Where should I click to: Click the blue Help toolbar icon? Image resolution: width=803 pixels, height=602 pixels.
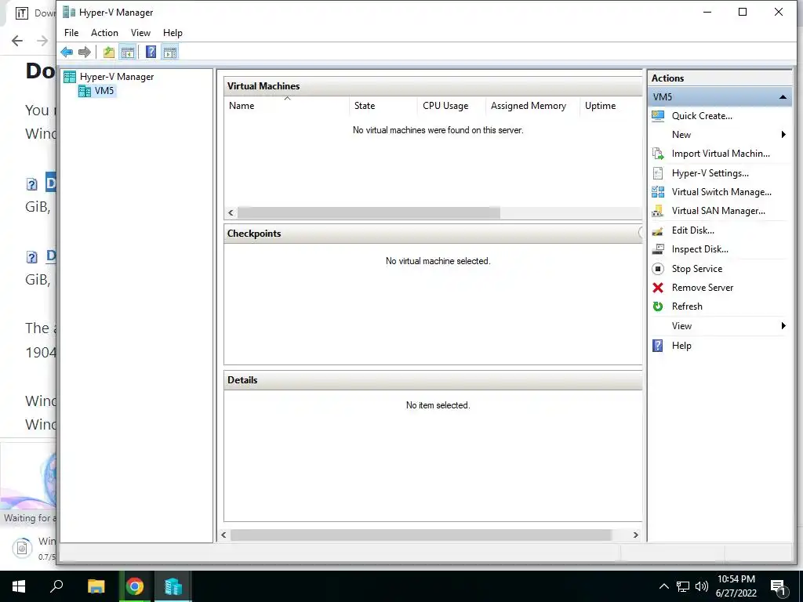click(x=151, y=52)
